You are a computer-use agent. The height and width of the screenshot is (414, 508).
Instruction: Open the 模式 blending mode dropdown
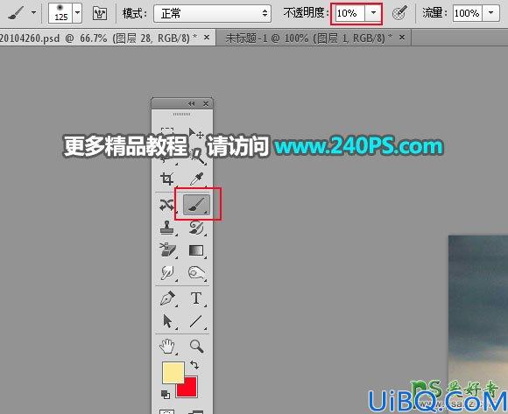click(212, 13)
